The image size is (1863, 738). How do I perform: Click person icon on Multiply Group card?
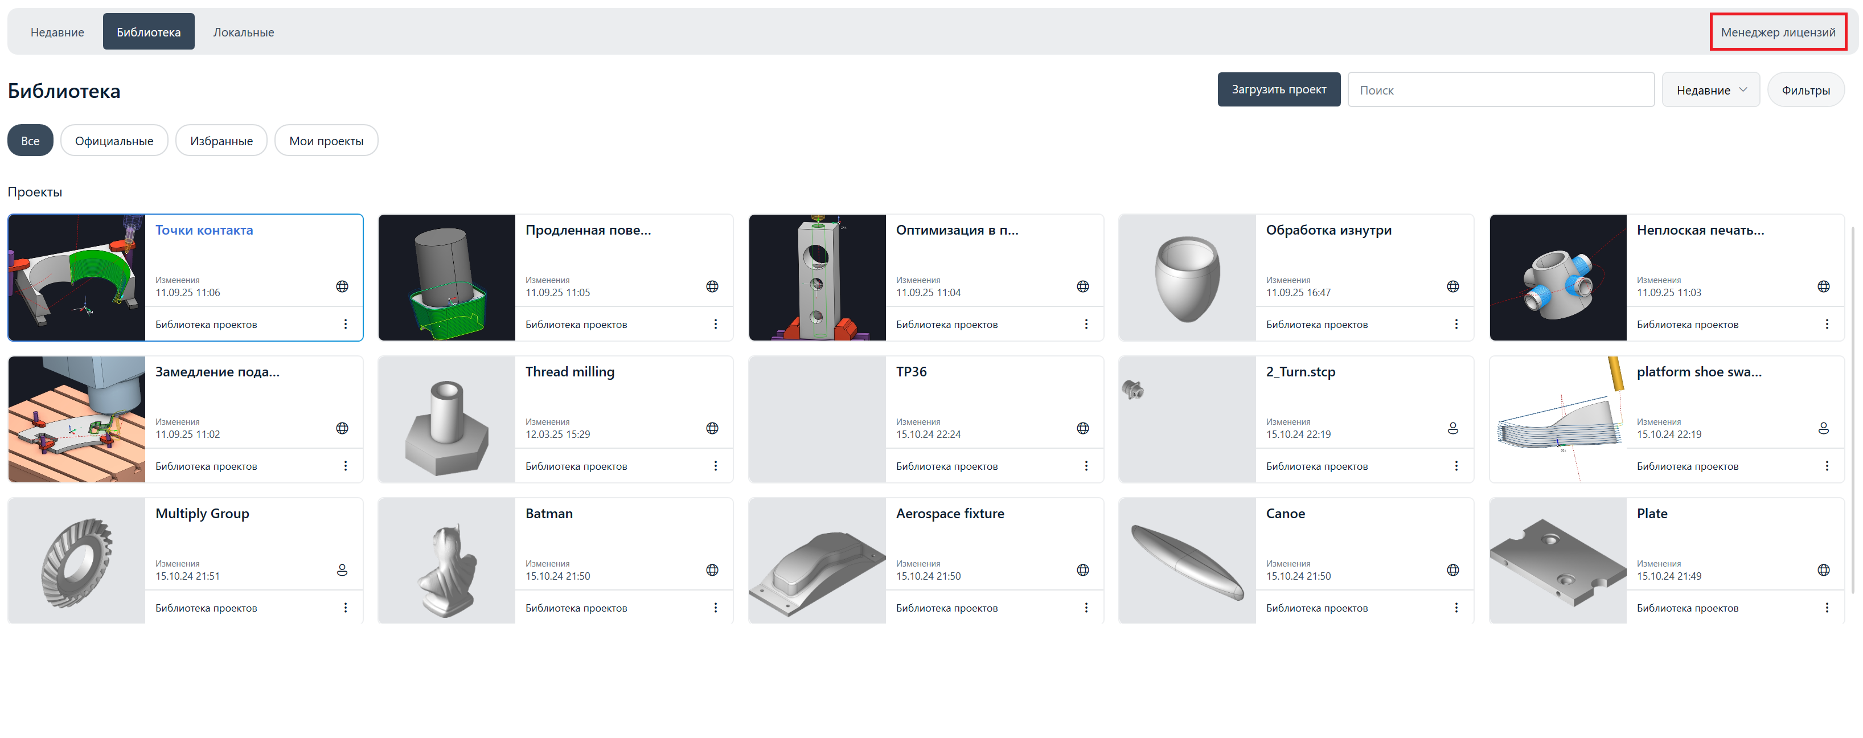click(x=342, y=570)
